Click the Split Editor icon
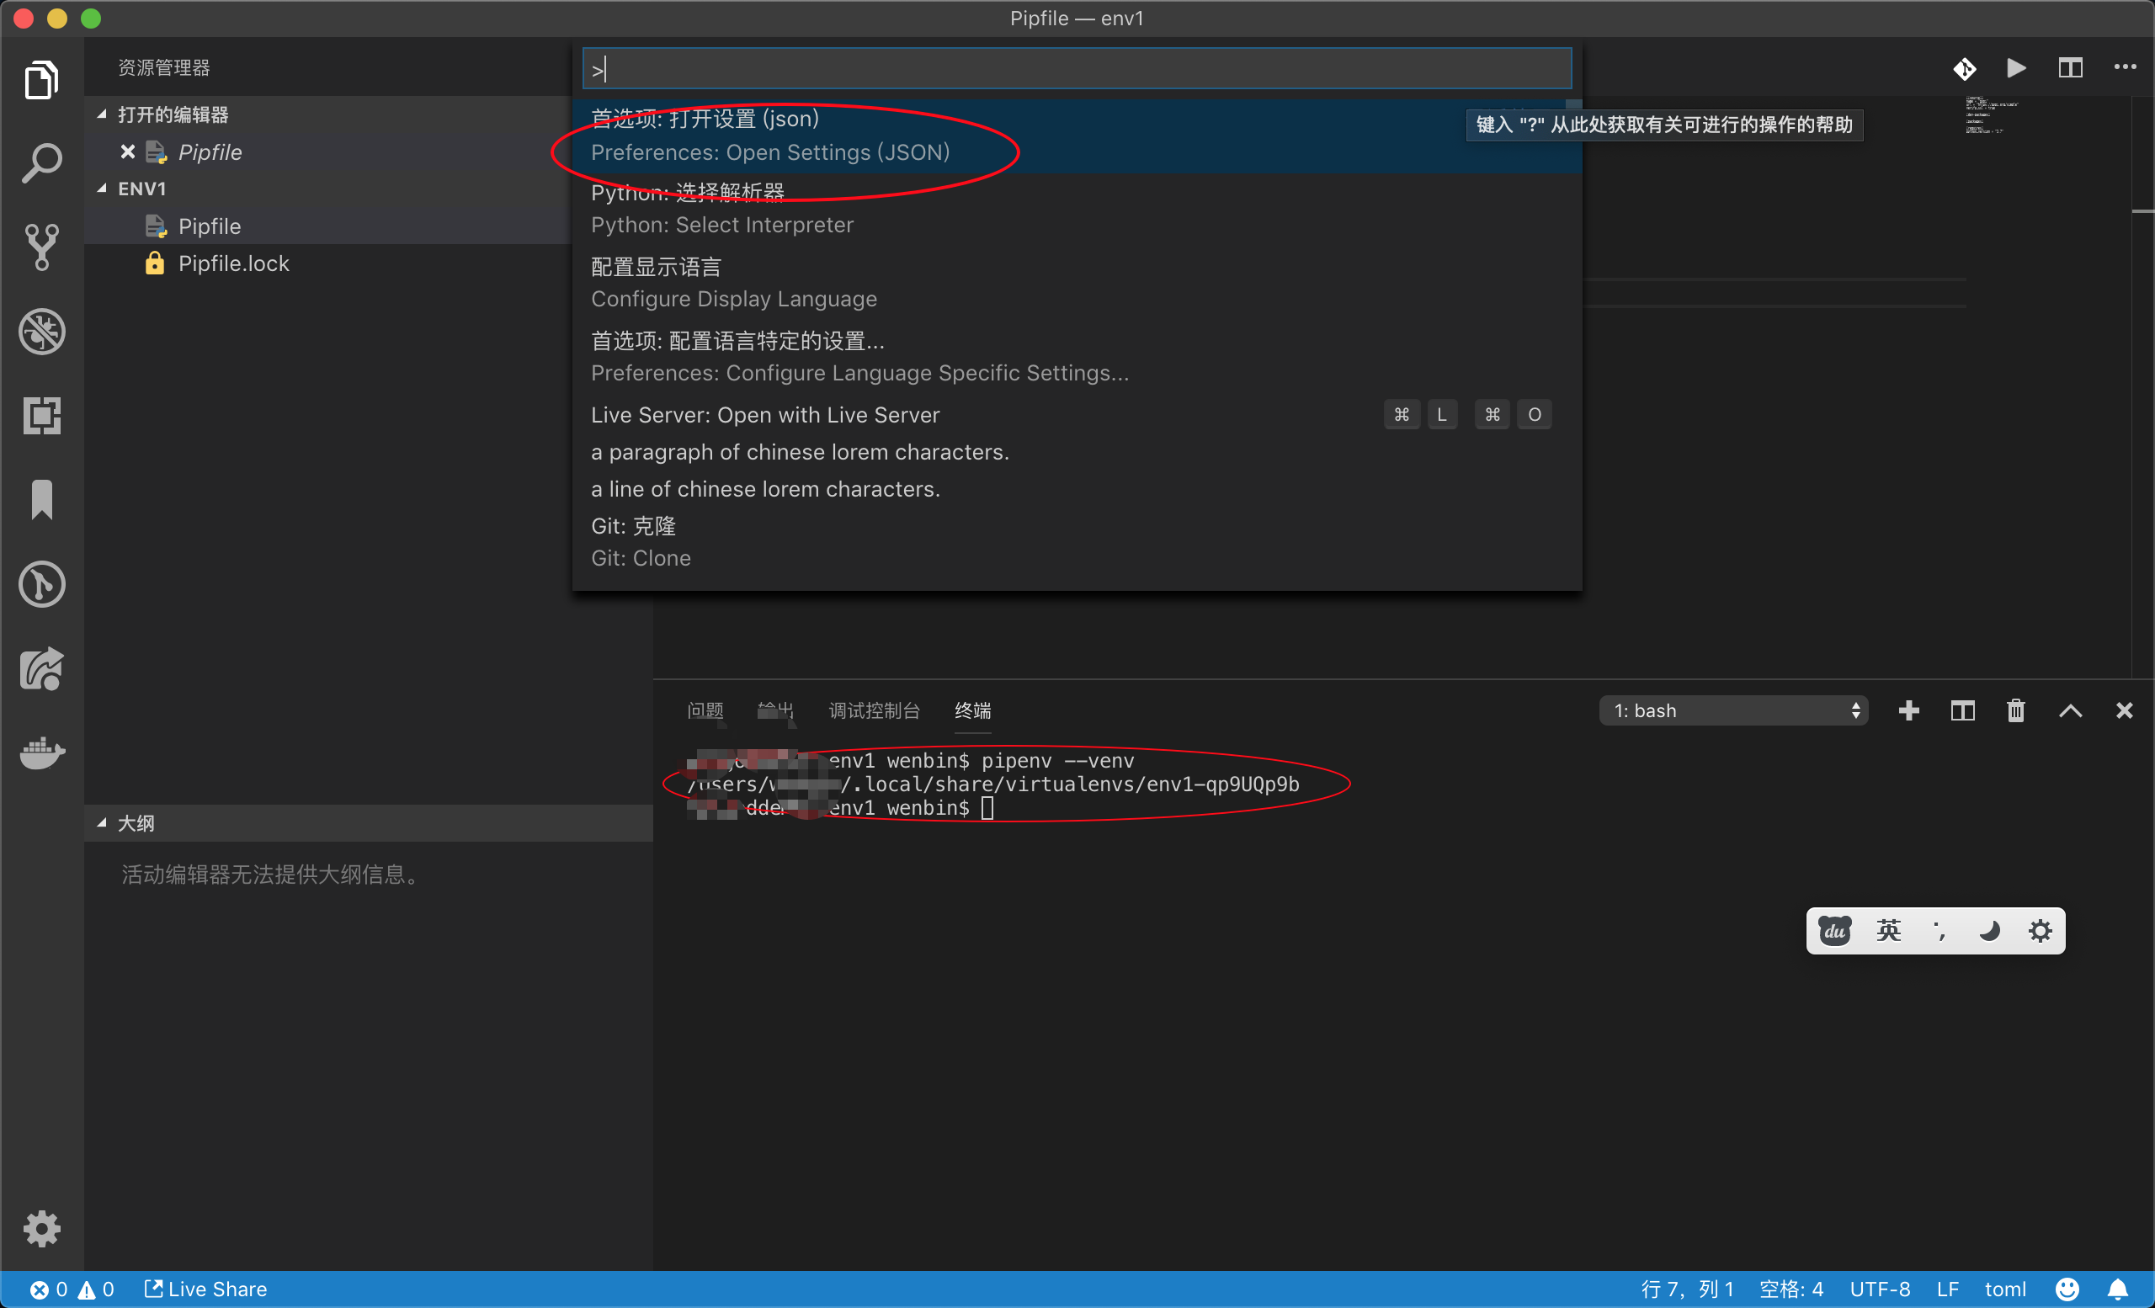Viewport: 2155px width, 1308px height. pyautogui.click(x=2069, y=68)
